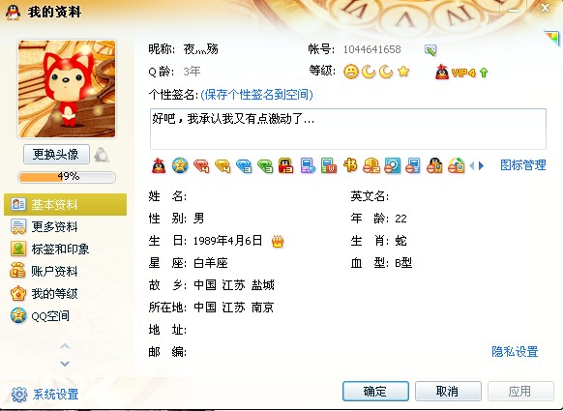Show previous icons with left arrow

(472, 165)
